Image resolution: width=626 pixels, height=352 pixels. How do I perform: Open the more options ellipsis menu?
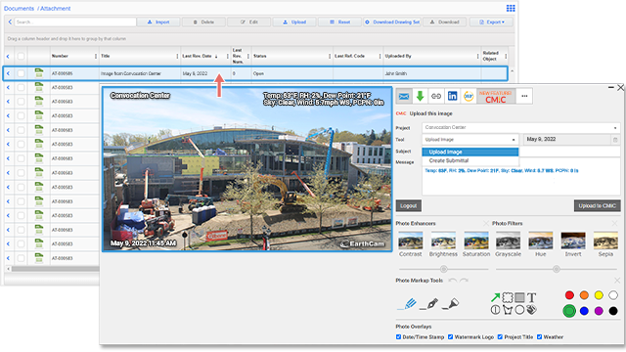pyautogui.click(x=524, y=96)
